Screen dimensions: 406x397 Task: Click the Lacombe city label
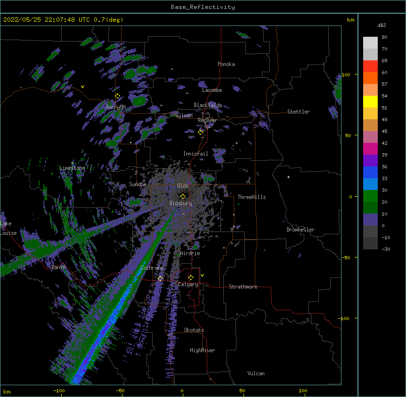click(x=212, y=90)
